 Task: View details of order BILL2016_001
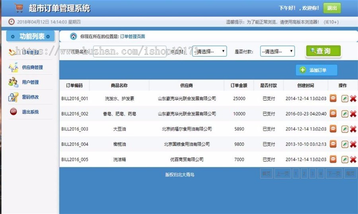[333, 98]
